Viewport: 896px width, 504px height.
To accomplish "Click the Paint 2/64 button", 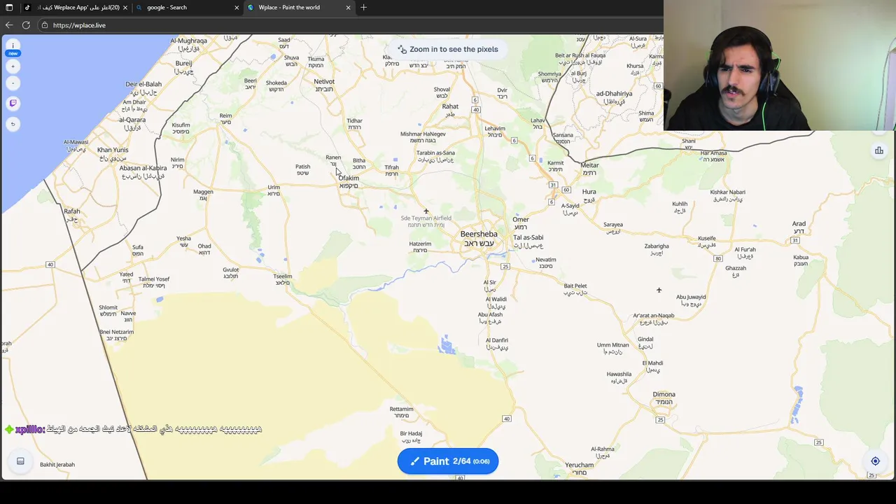I will 448,461.
